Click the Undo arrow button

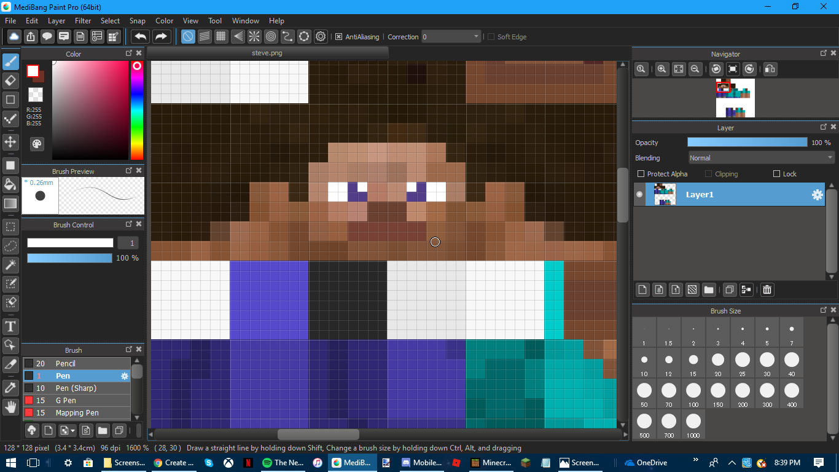pyautogui.click(x=141, y=37)
